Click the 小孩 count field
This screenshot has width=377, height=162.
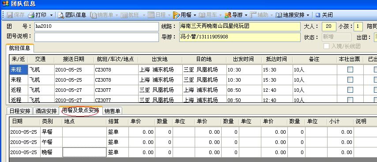358,26
